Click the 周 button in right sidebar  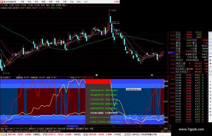(210, 98)
